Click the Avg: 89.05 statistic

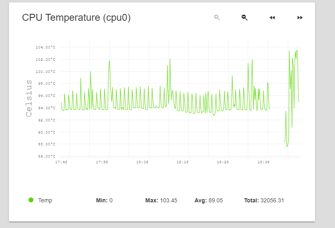tap(208, 200)
